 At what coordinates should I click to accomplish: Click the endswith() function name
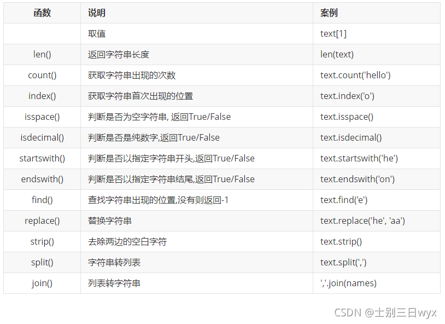pyautogui.click(x=42, y=179)
